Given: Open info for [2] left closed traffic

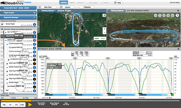Looking at the screenshot, I should click(x=34, y=67).
